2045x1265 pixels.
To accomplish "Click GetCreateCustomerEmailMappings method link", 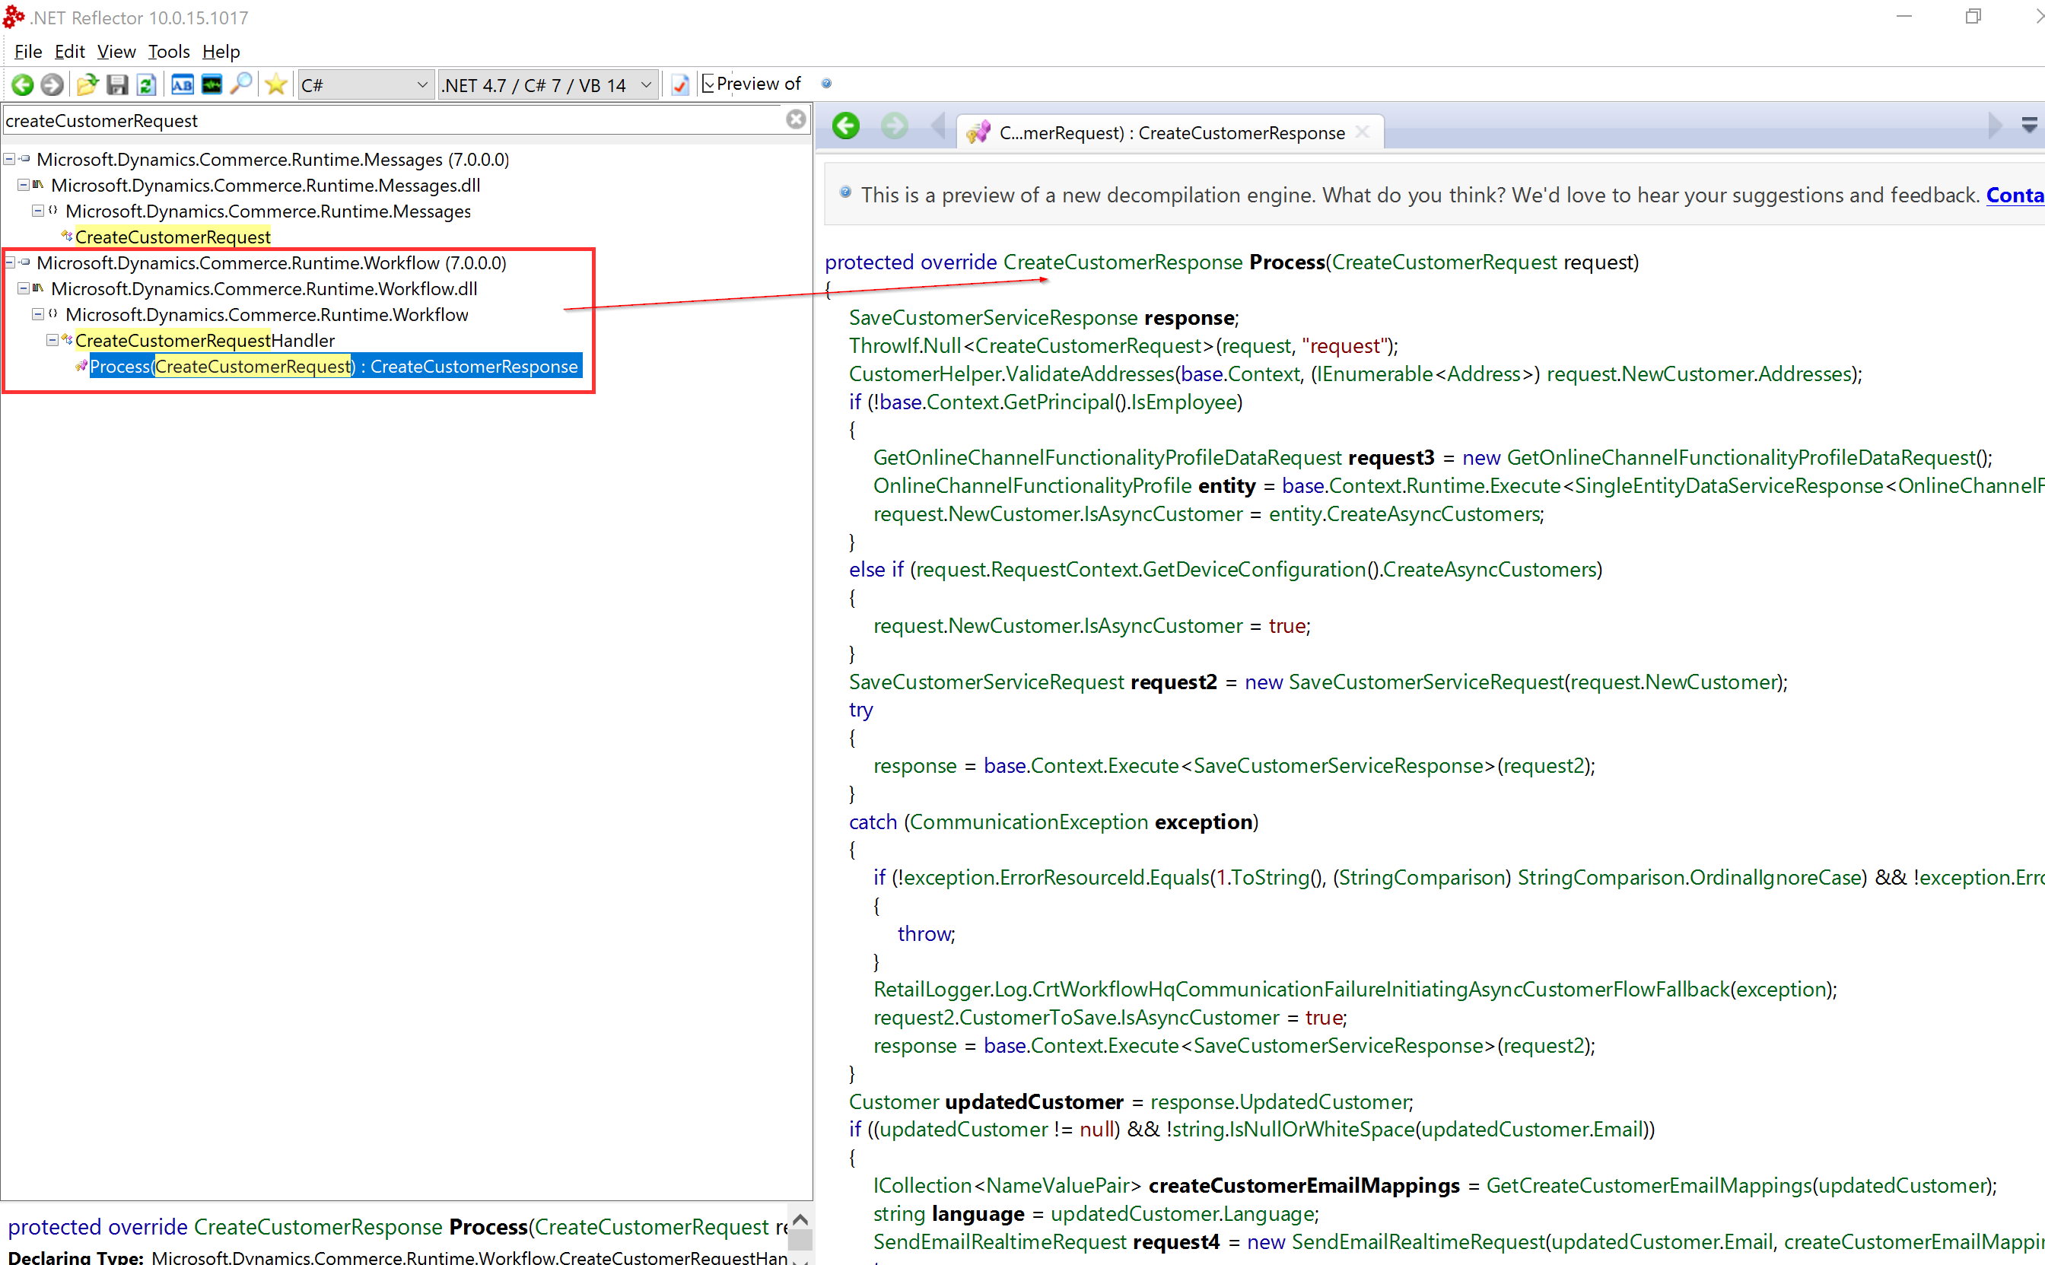I will (x=1649, y=1186).
